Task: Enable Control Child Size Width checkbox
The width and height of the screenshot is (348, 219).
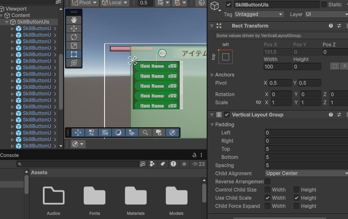Action: [267, 190]
